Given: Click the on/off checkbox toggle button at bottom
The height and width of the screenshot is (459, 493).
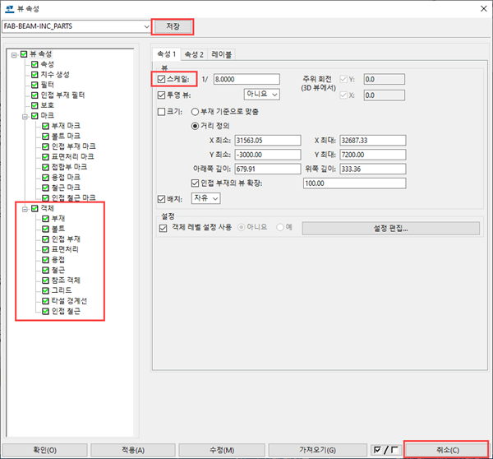Looking at the screenshot, I should (x=385, y=450).
